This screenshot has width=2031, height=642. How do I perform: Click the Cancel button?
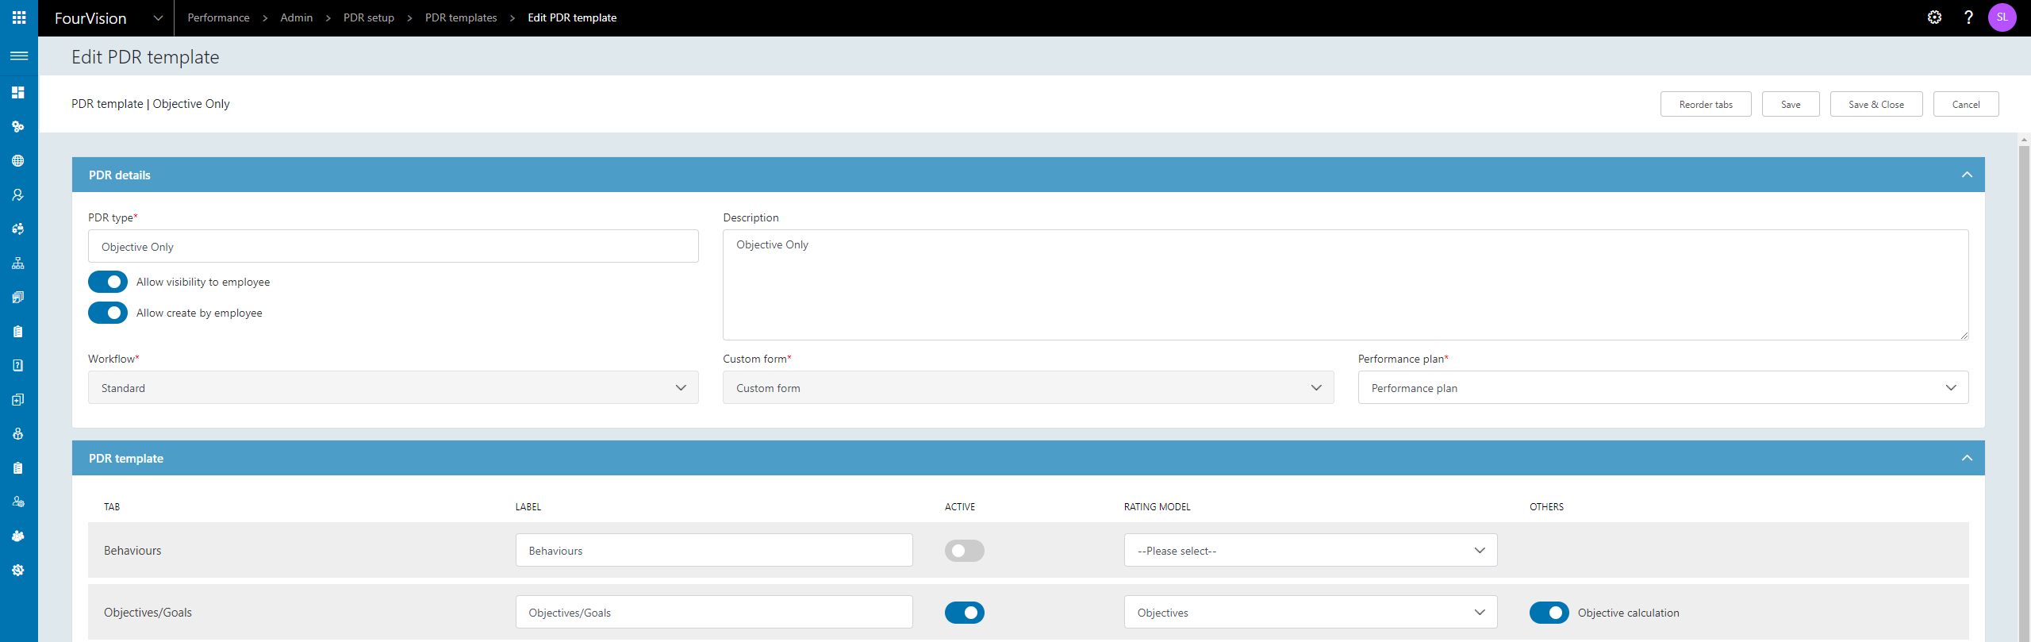coord(1966,104)
